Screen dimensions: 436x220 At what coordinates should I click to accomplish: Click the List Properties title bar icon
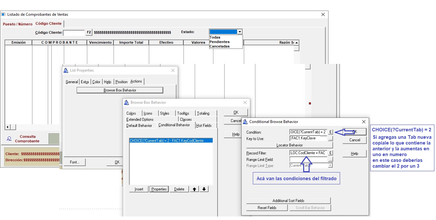66,70
